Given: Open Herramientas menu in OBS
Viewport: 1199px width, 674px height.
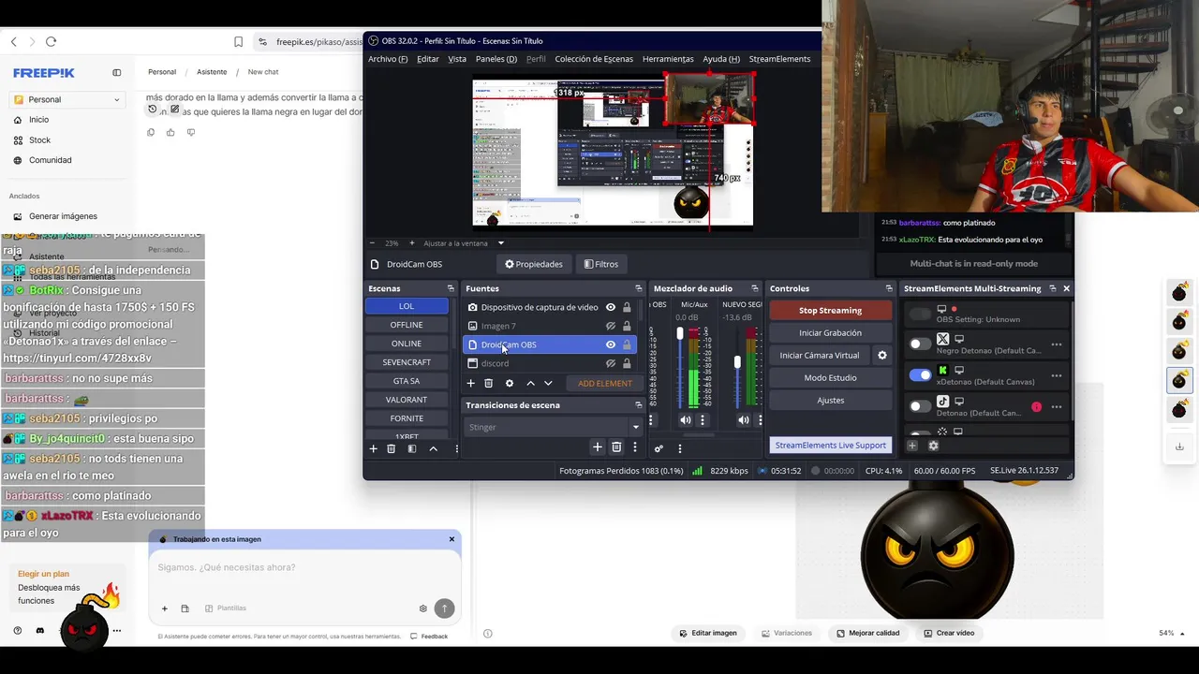Looking at the screenshot, I should (x=668, y=59).
